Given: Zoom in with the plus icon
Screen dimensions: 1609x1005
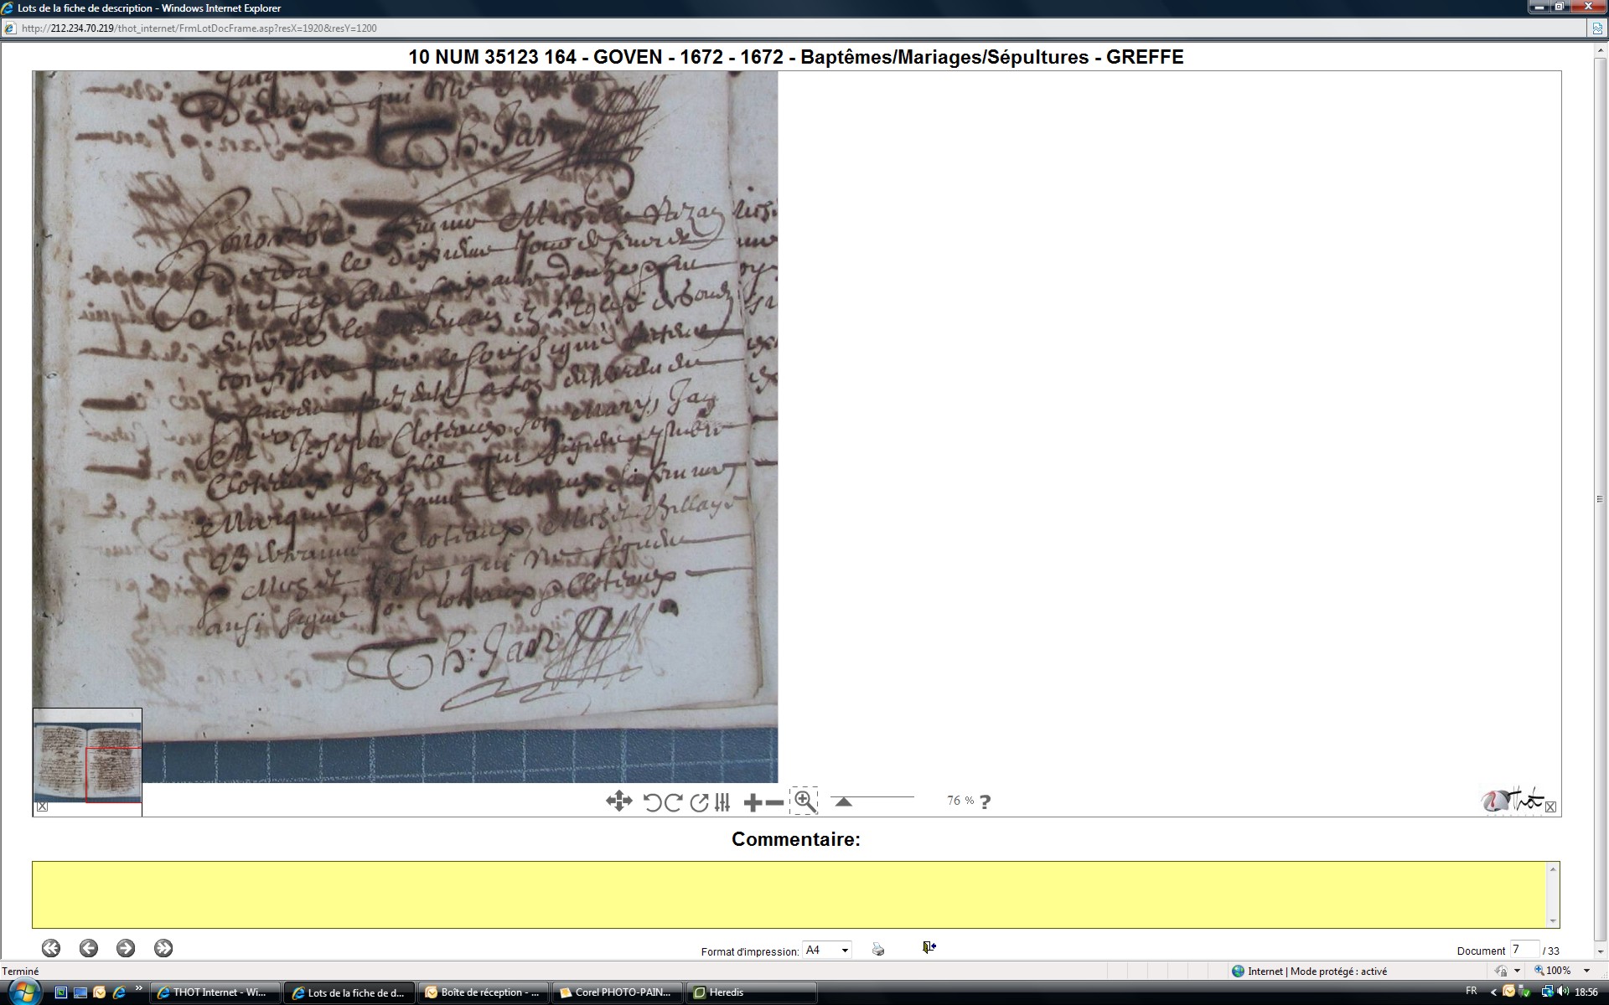Looking at the screenshot, I should pyautogui.click(x=753, y=803).
